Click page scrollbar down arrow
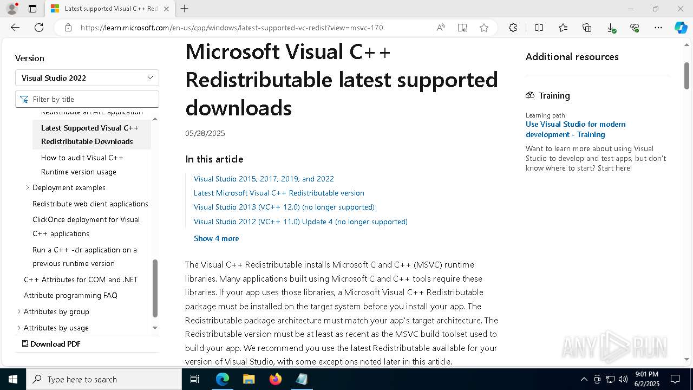693x390 pixels. [687, 359]
